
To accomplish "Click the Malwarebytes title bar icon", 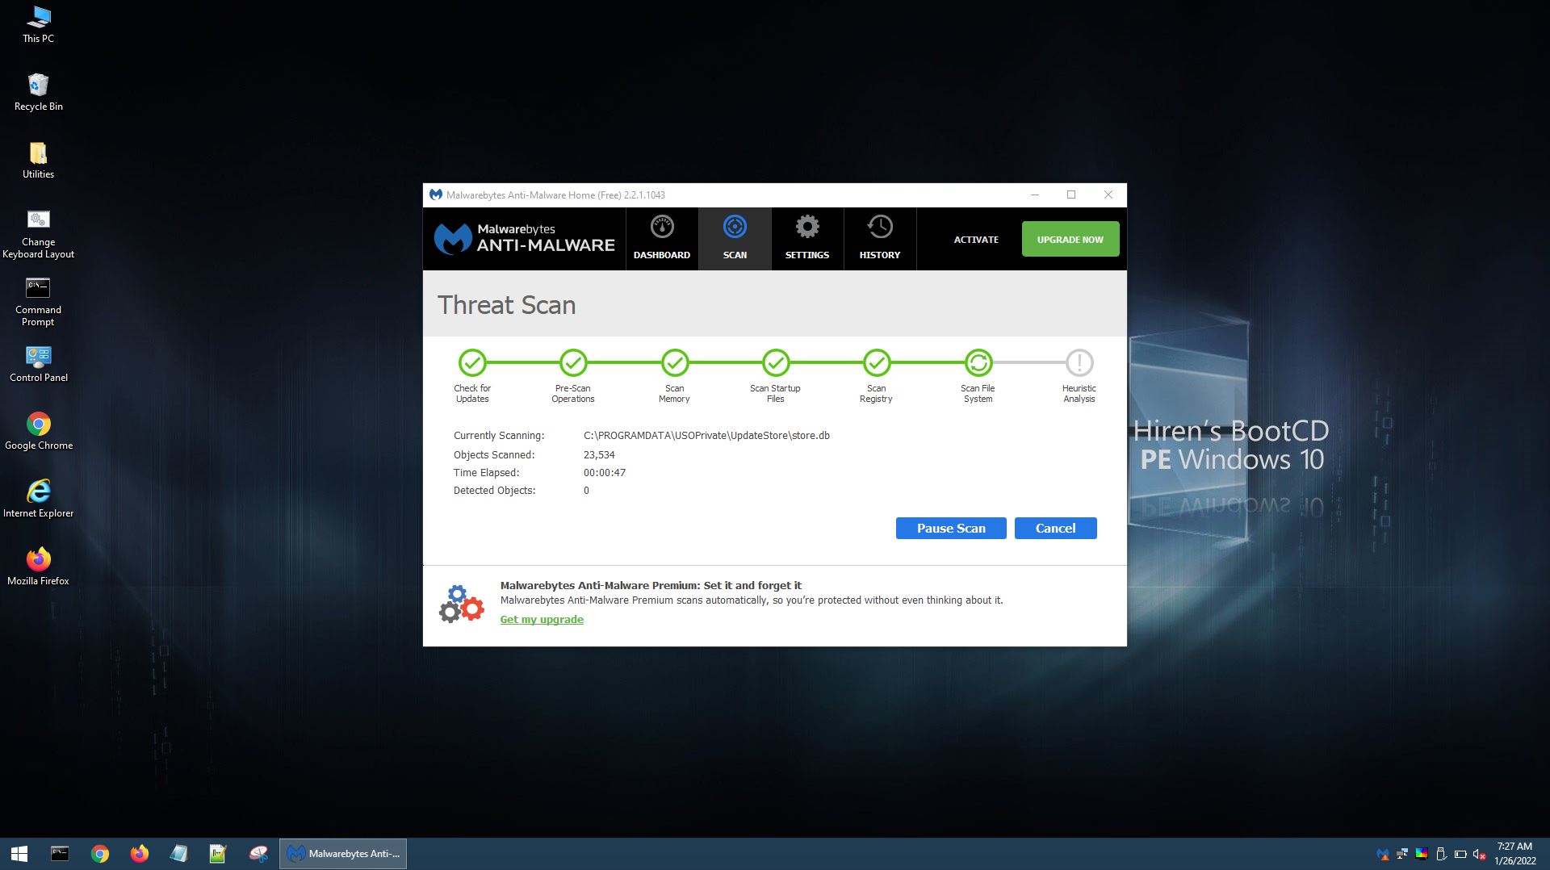I will [x=436, y=194].
